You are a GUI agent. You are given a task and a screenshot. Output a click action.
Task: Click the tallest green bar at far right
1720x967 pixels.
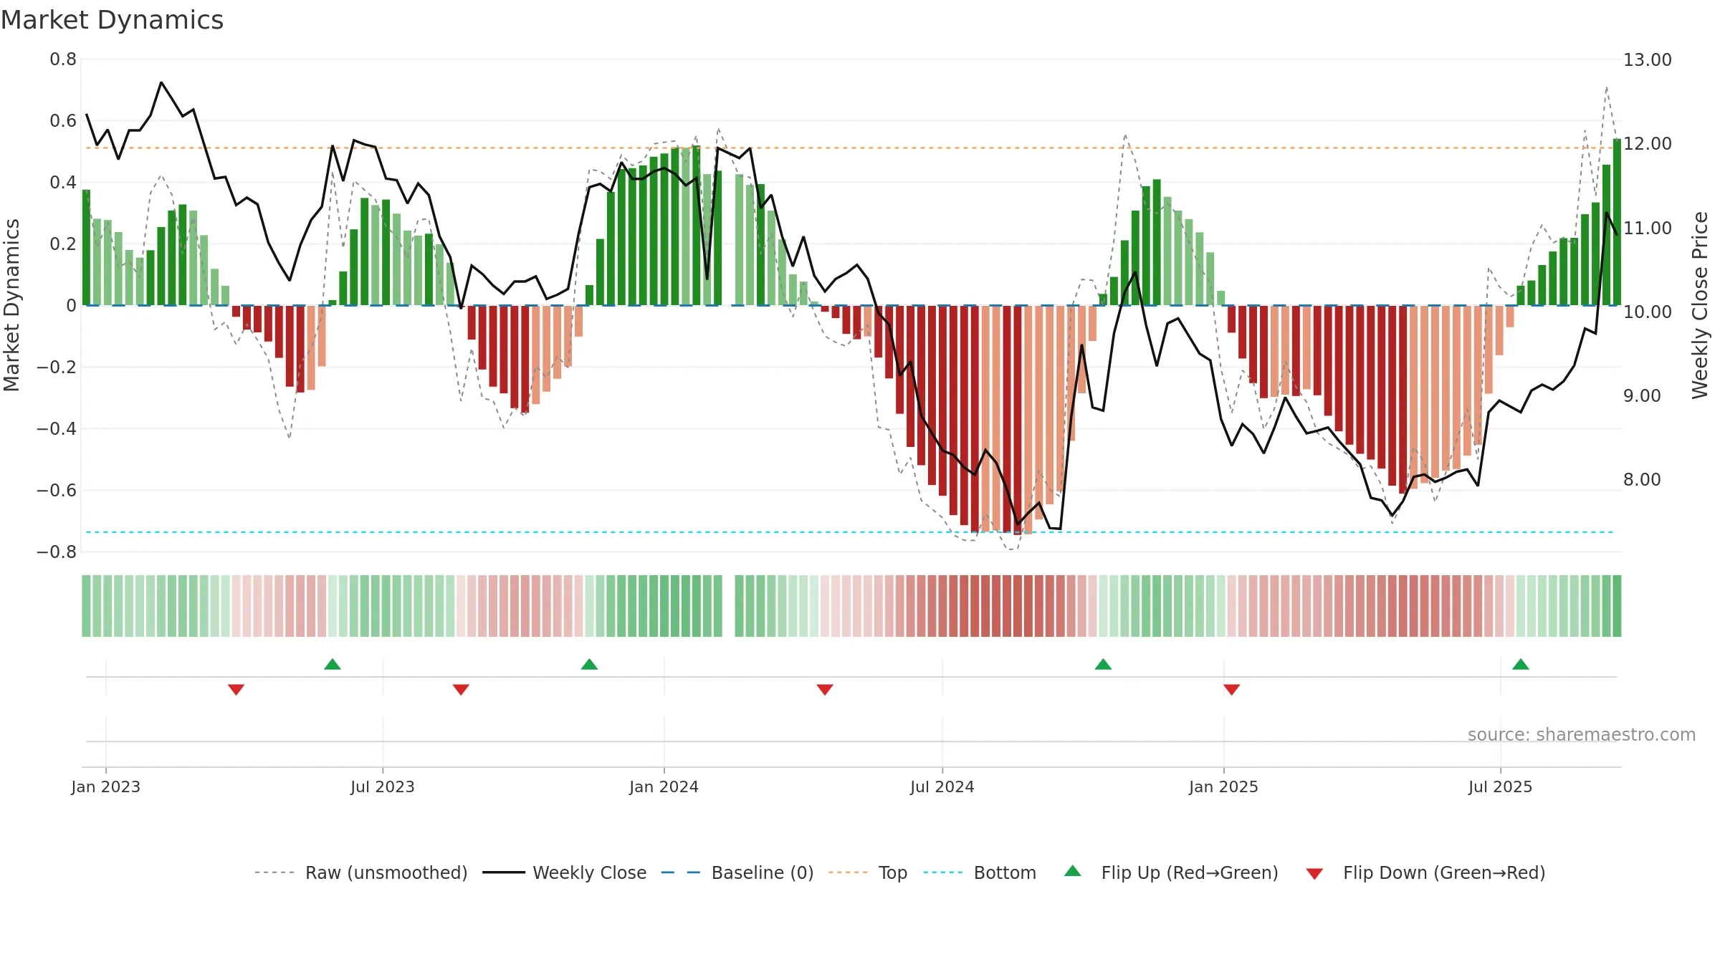1617,222
